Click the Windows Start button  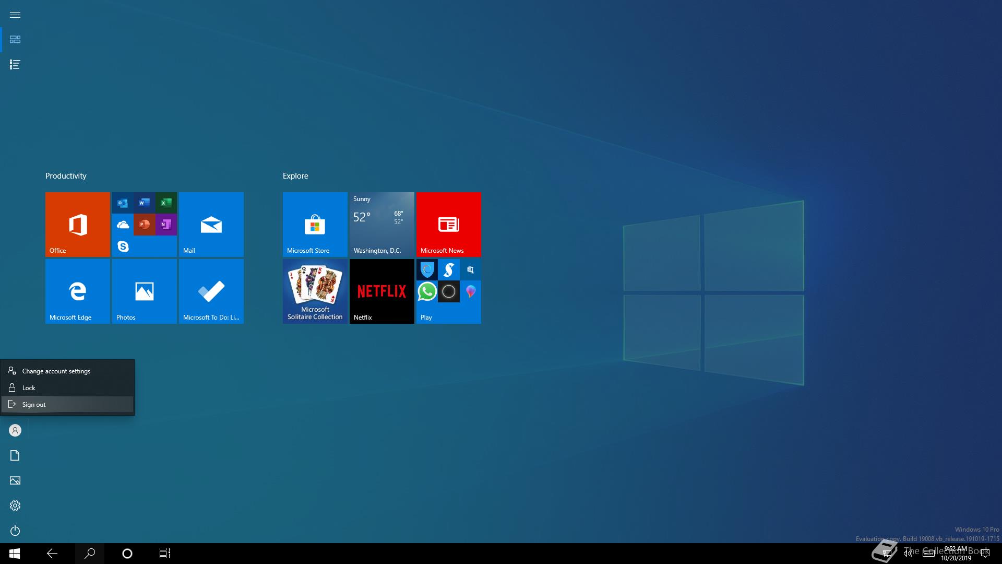15,554
